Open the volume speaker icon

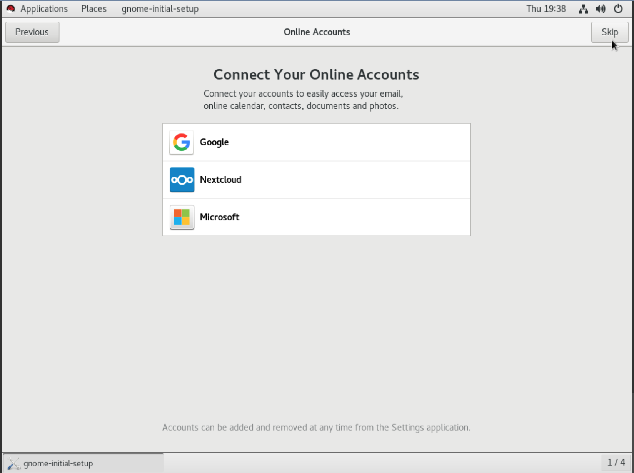(x=601, y=9)
